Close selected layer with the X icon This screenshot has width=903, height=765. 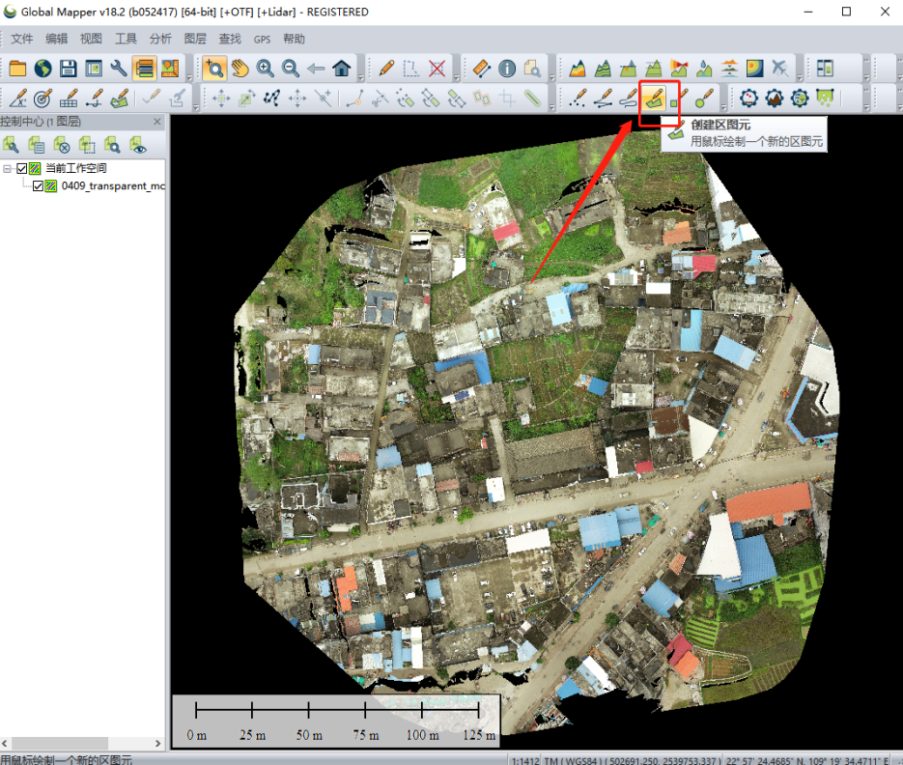coord(62,145)
